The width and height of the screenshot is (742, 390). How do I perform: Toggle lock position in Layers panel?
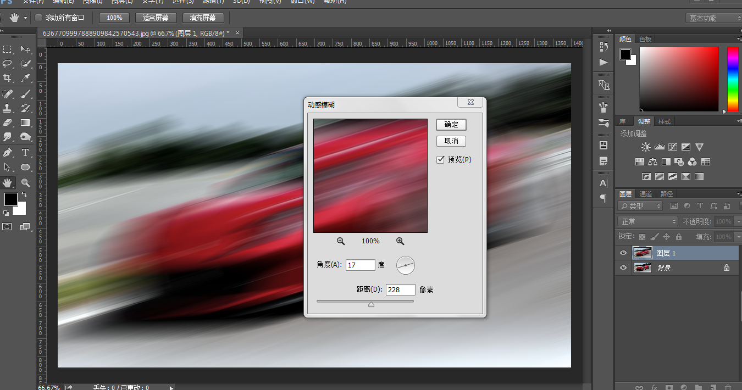coord(667,237)
